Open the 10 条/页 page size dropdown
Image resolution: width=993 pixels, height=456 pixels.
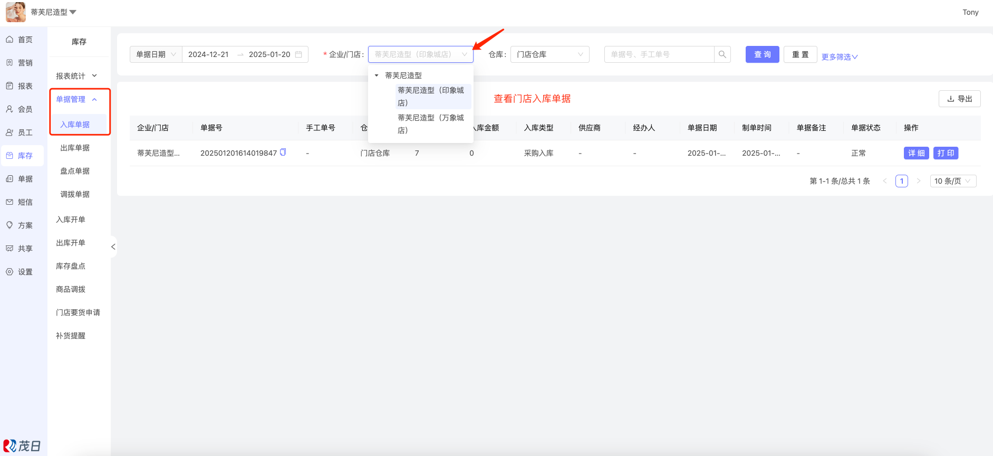tap(953, 181)
